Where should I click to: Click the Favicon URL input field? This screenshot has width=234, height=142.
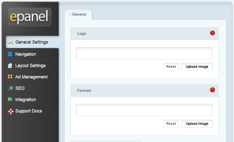[144, 110]
